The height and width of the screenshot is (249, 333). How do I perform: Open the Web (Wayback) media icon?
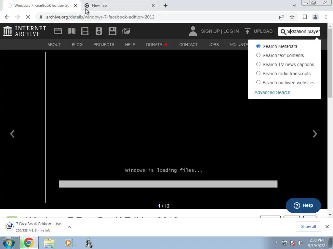58,31
